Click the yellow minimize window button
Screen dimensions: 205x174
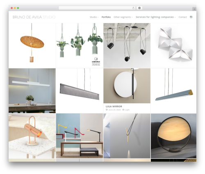pyautogui.click(x=15, y=8)
